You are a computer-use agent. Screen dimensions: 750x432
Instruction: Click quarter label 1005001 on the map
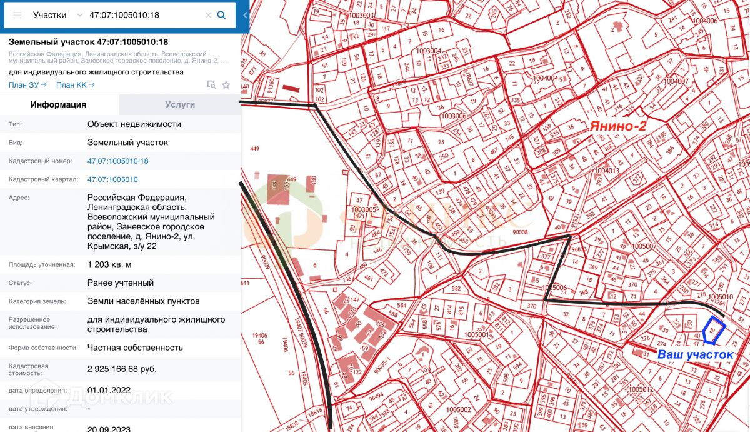(x=476, y=334)
